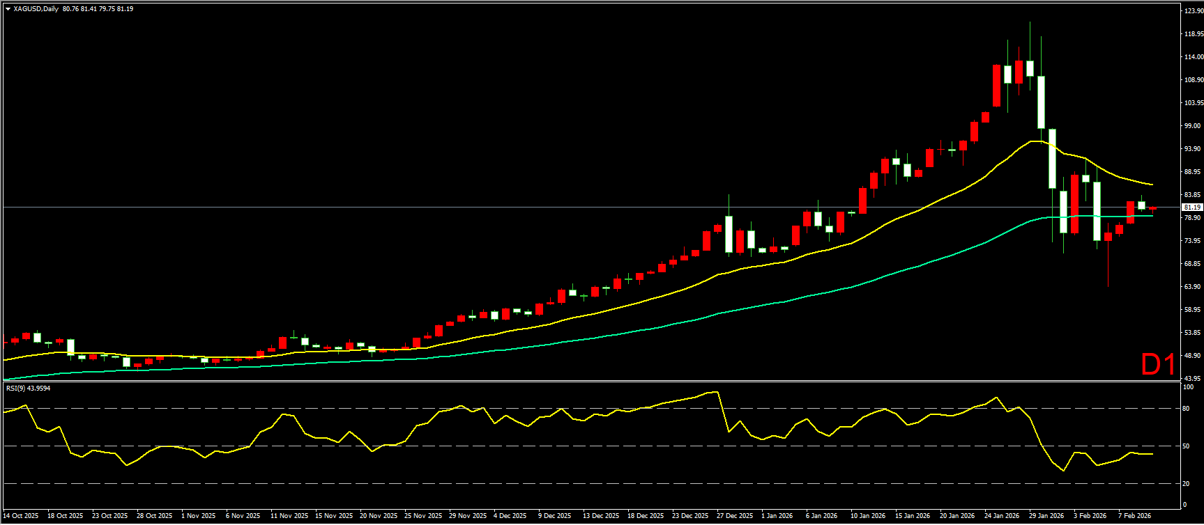Click the RSI scale value 20
This screenshot has height=525, width=1204.
1187,483
